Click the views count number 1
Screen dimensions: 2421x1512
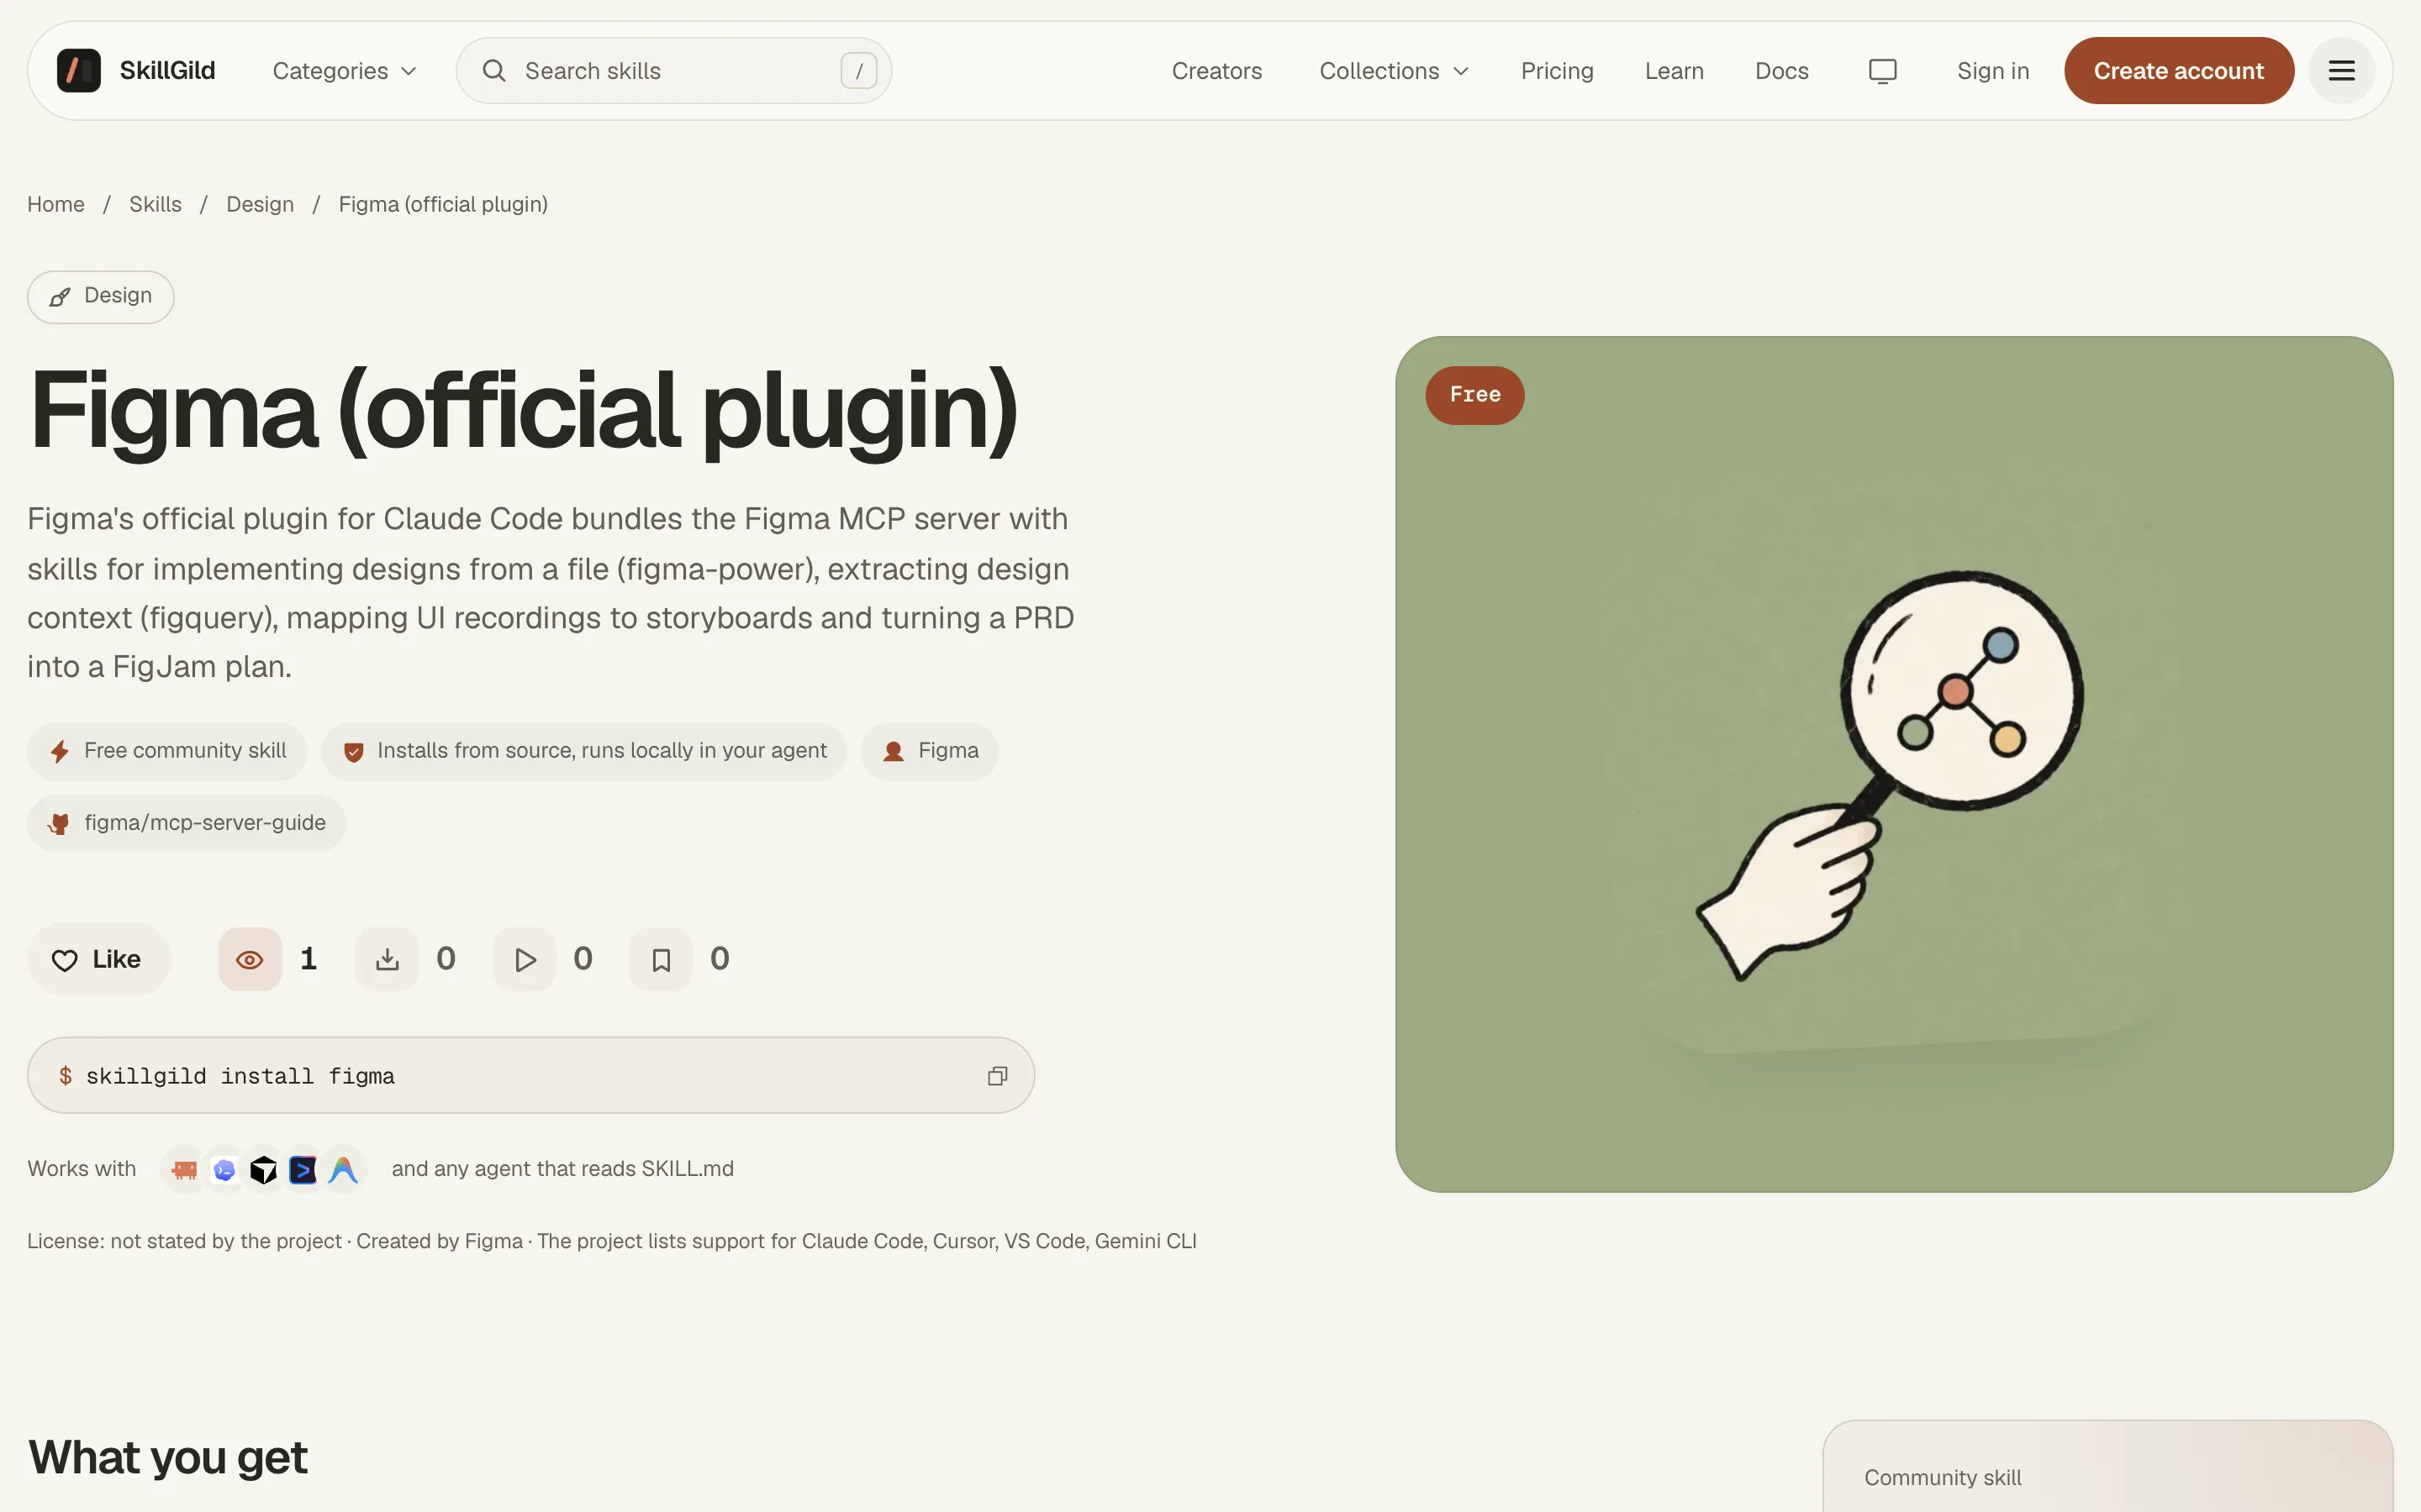click(309, 959)
